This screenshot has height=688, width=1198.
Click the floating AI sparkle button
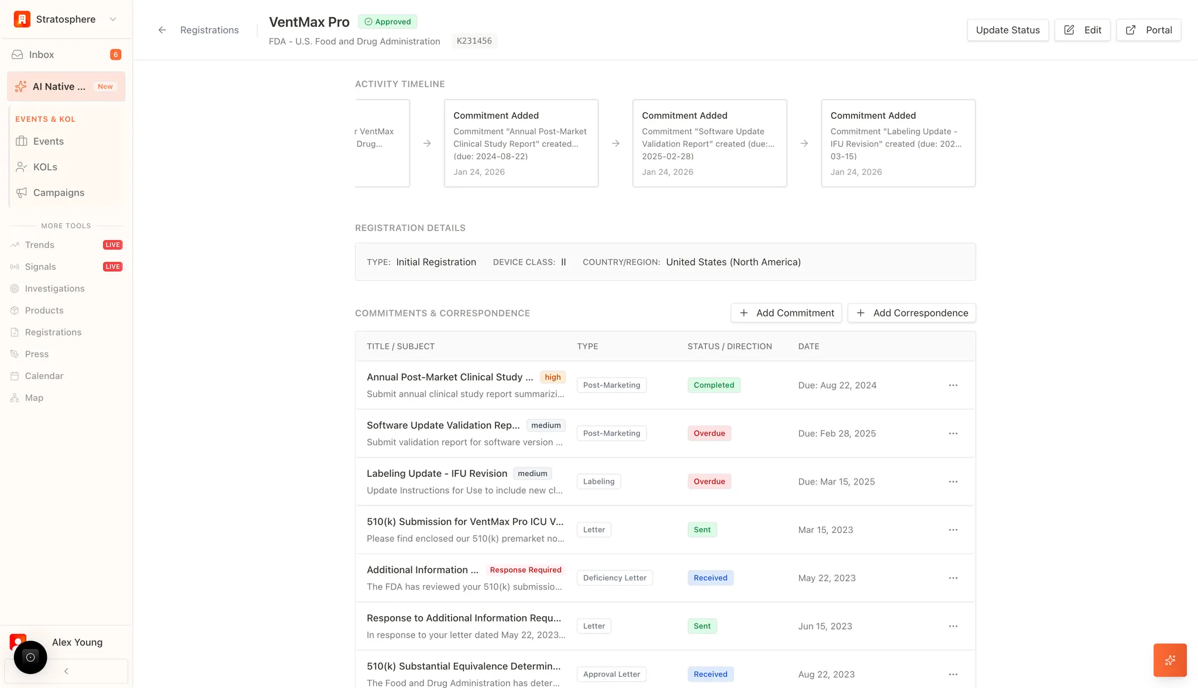tap(1170, 659)
